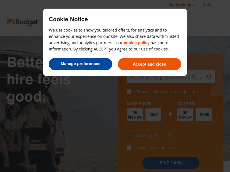230x172 pixels.
Task: Enable 'I have a discount code' checkbox
Action: click(129, 148)
